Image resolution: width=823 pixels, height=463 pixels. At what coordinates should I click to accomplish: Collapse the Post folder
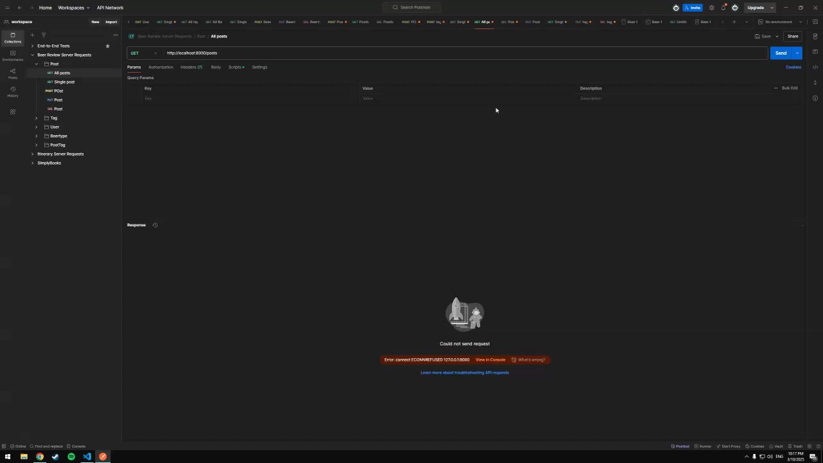[x=36, y=64]
